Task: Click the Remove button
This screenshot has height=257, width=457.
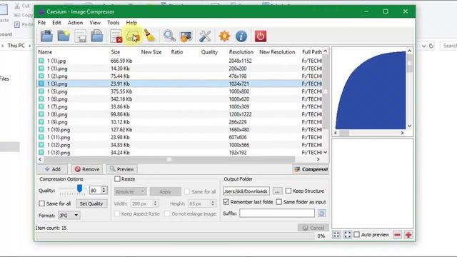Action: point(87,169)
